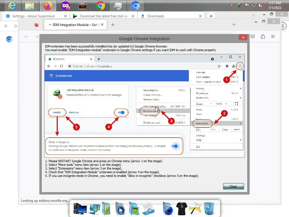Open the green documents library folder in dock
This screenshot has width=289, height=217.
pos(106,209)
